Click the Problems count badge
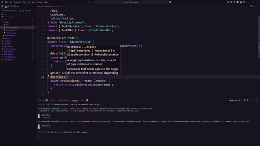Viewport: 260px width, 146px height. point(47,100)
